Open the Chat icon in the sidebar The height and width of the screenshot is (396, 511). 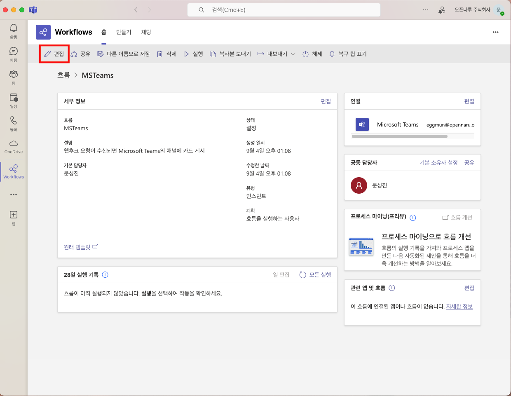[x=14, y=54]
